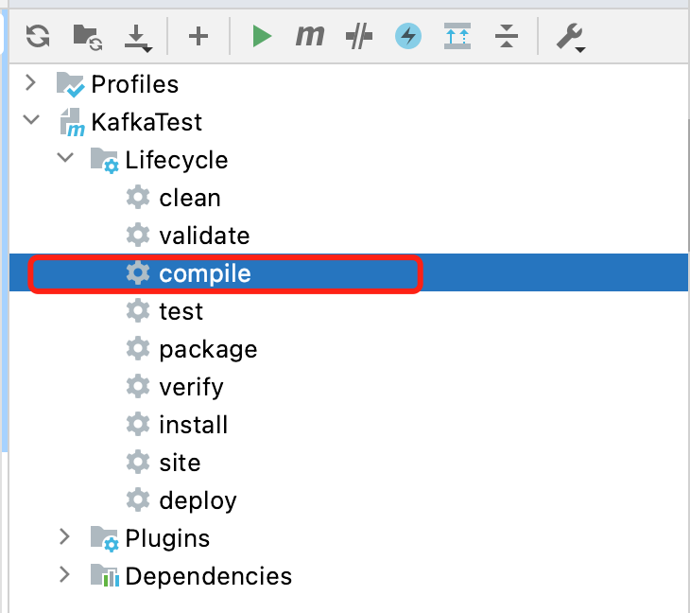The width and height of the screenshot is (690, 613).
Task: Select the test lifecycle goal
Action: point(181,311)
